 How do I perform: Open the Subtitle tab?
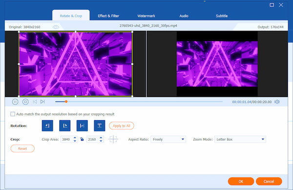(222, 16)
